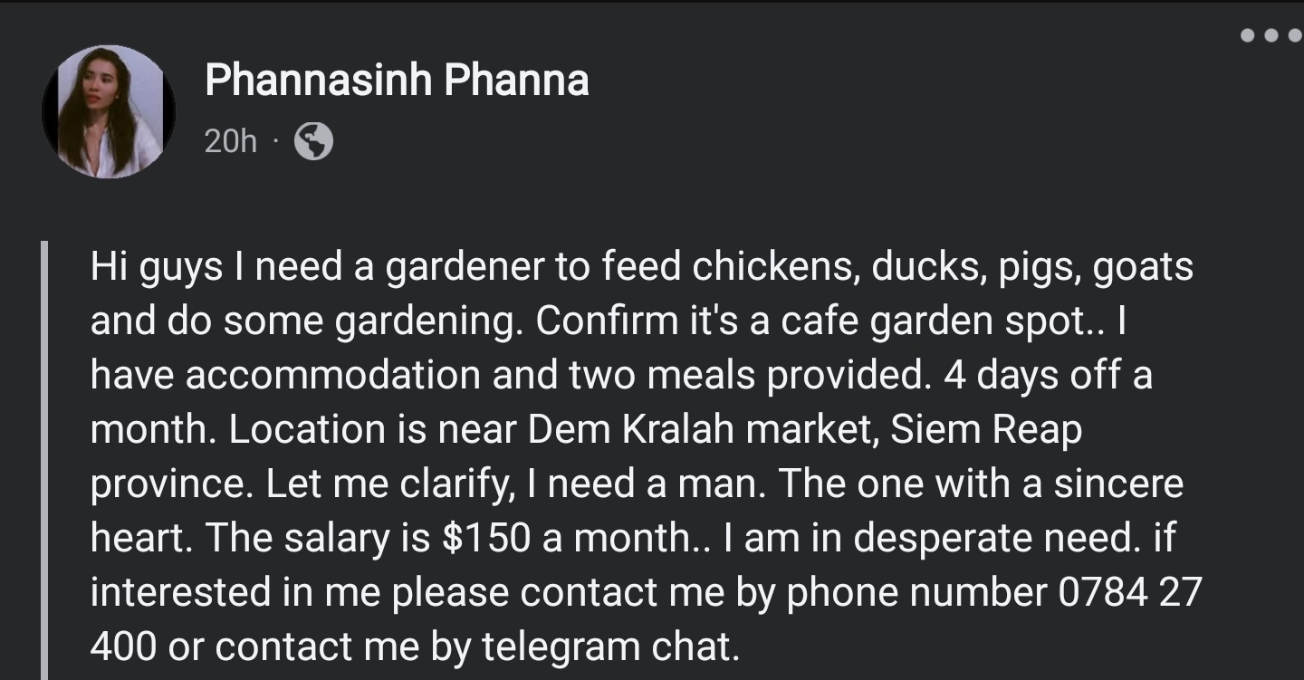
Task: Open the Phannasinh Phanna profile name link
Action: click(x=397, y=81)
